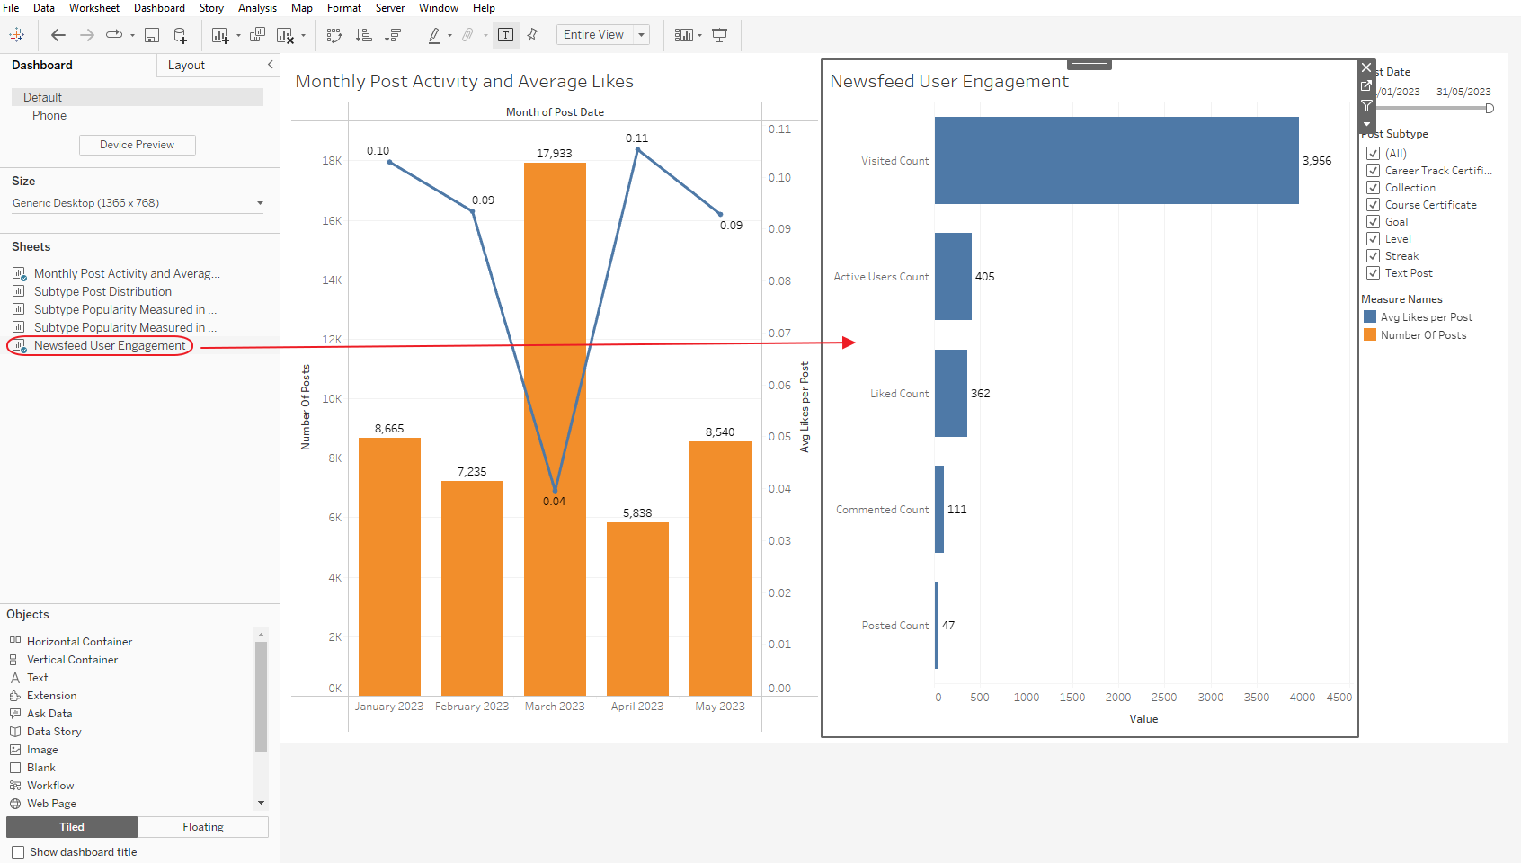
Task: Select the Default device layout
Action: point(138,97)
